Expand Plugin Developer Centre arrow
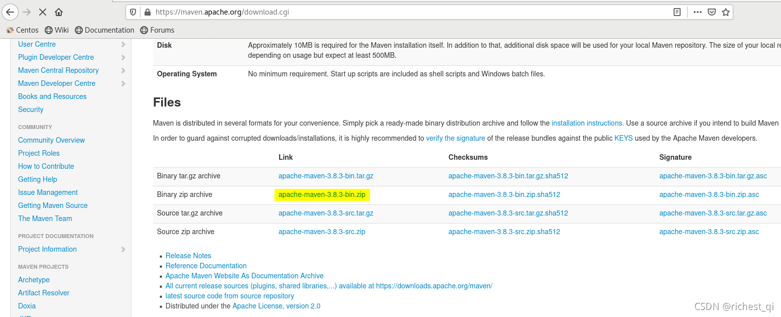Image resolution: width=781 pixels, height=317 pixels. coord(123,57)
